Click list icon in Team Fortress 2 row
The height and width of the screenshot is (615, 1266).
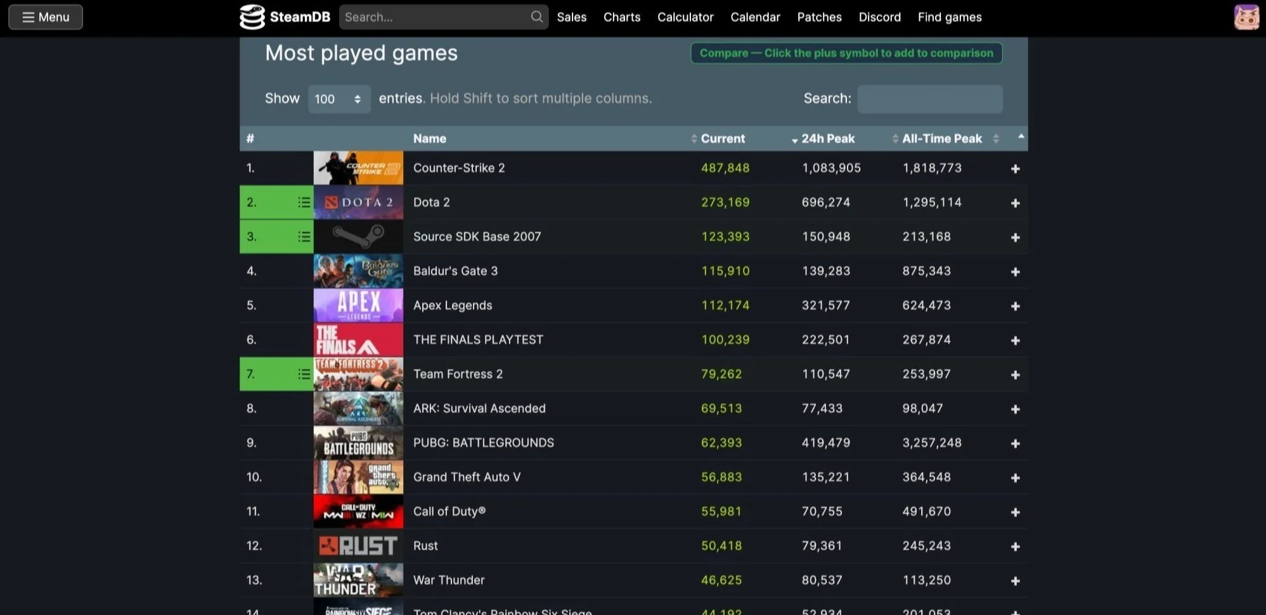(x=304, y=374)
